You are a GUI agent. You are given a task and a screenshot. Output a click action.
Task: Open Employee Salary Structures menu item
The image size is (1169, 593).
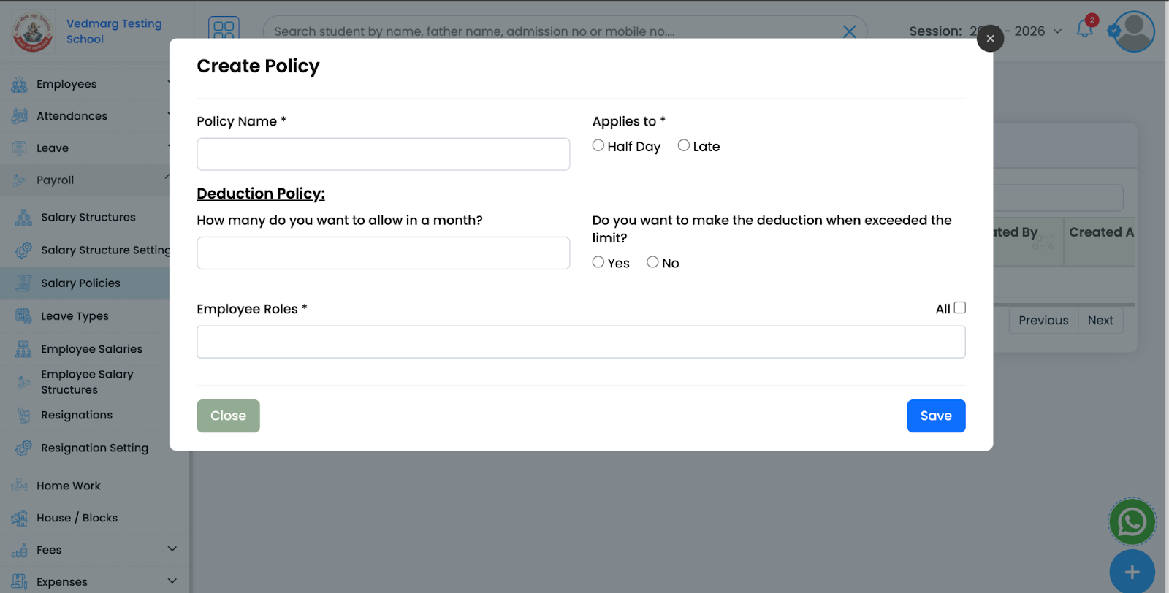coord(87,382)
